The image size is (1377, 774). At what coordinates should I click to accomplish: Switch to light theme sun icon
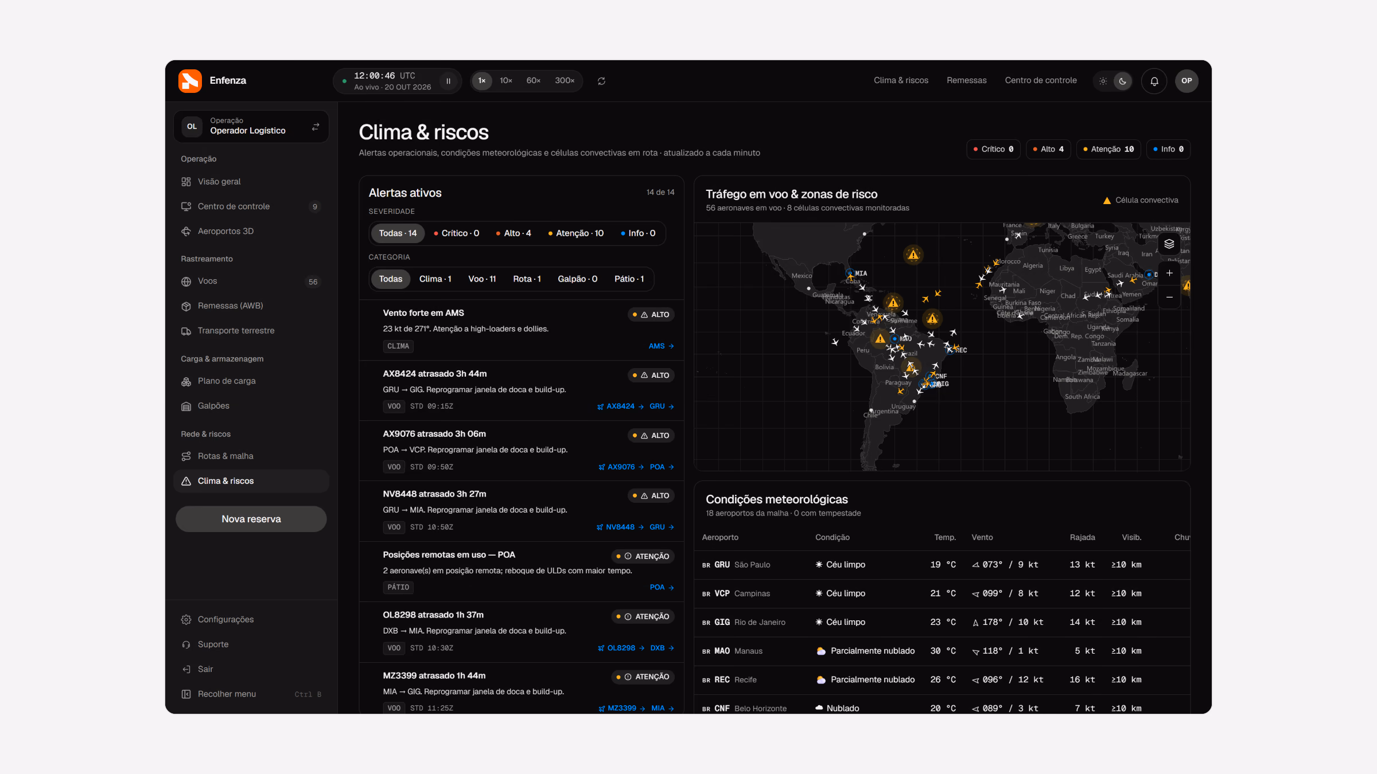tap(1103, 81)
